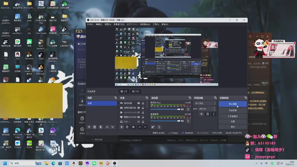
Task: Open three-dot options for 麦克风/Aux channel
Action: point(188,109)
